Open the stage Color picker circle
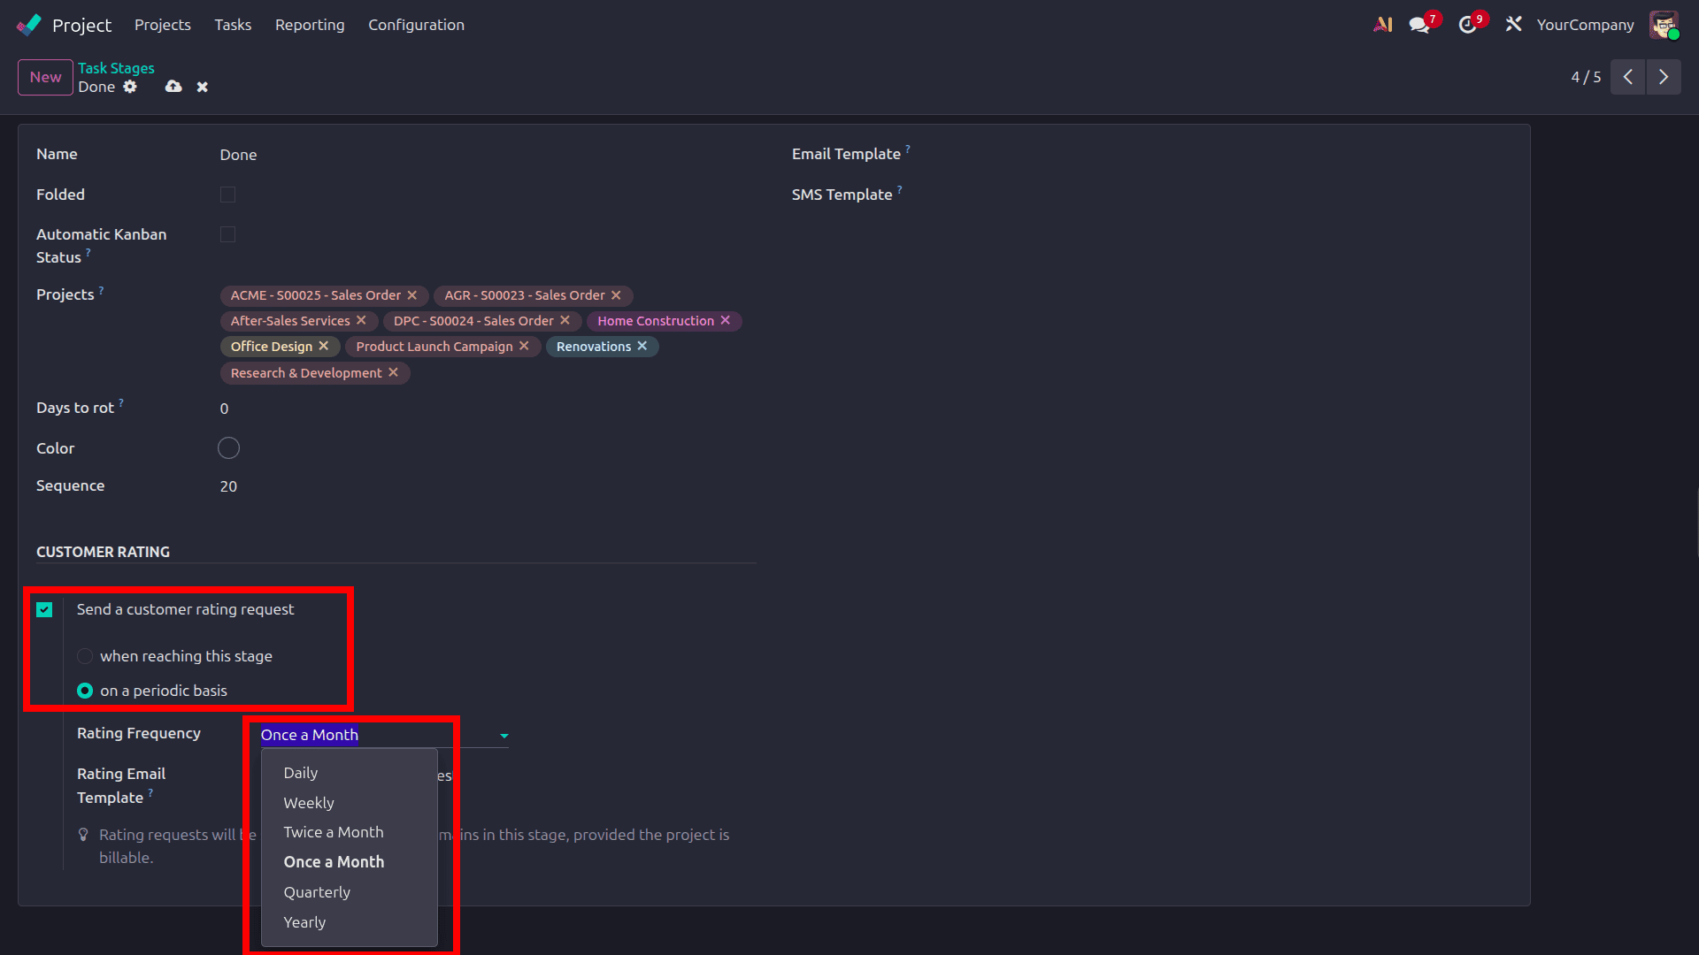Viewport: 1699px width, 955px height. click(228, 448)
